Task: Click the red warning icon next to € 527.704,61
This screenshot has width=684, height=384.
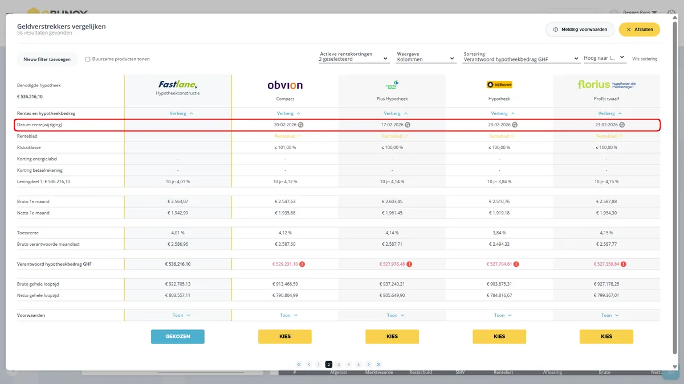Action: click(x=516, y=264)
